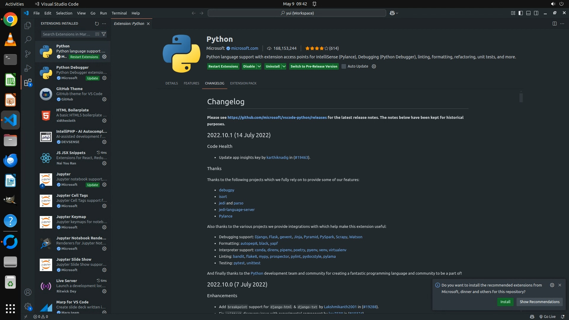Open the Search view in activity bar
This screenshot has width=569, height=320.
point(28,39)
